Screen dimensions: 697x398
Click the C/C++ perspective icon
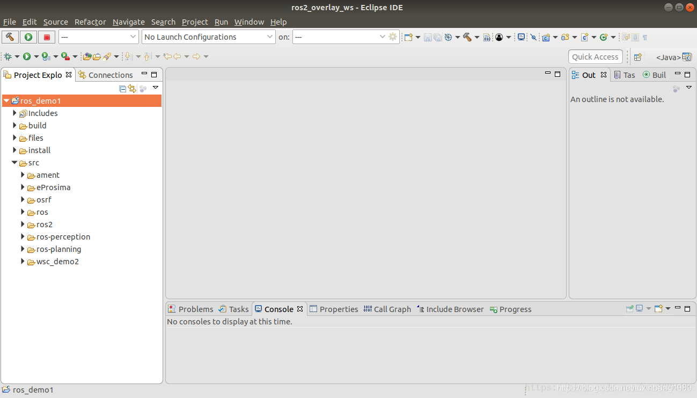(687, 56)
